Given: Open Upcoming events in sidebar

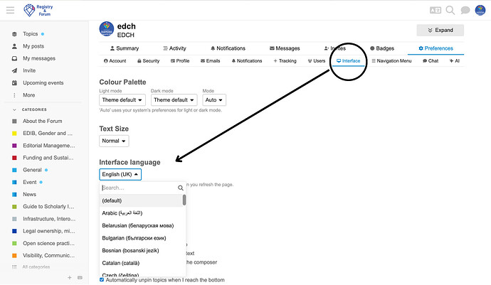Looking at the screenshot, I should [x=43, y=83].
